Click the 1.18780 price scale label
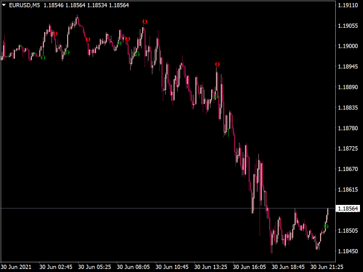 point(348,128)
